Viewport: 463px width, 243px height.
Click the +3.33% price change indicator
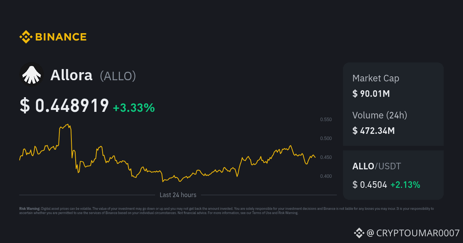click(x=134, y=108)
